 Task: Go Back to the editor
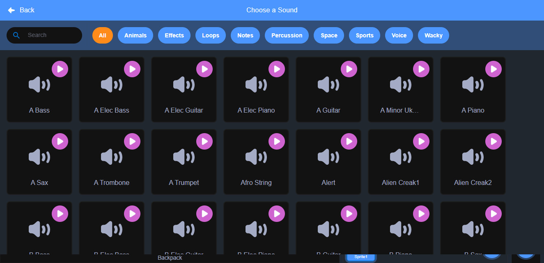coord(21,10)
